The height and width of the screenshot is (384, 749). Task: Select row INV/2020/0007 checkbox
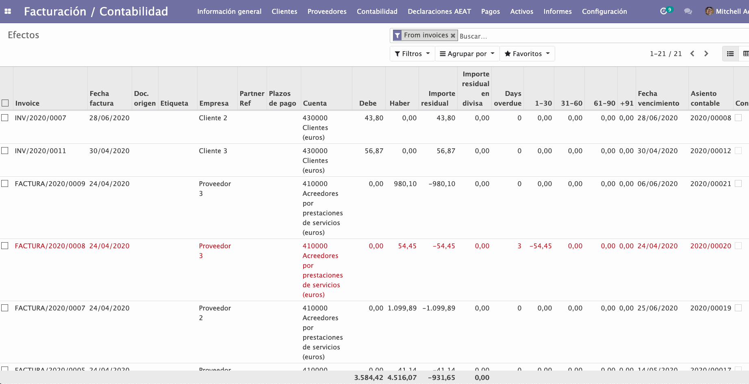(x=5, y=117)
